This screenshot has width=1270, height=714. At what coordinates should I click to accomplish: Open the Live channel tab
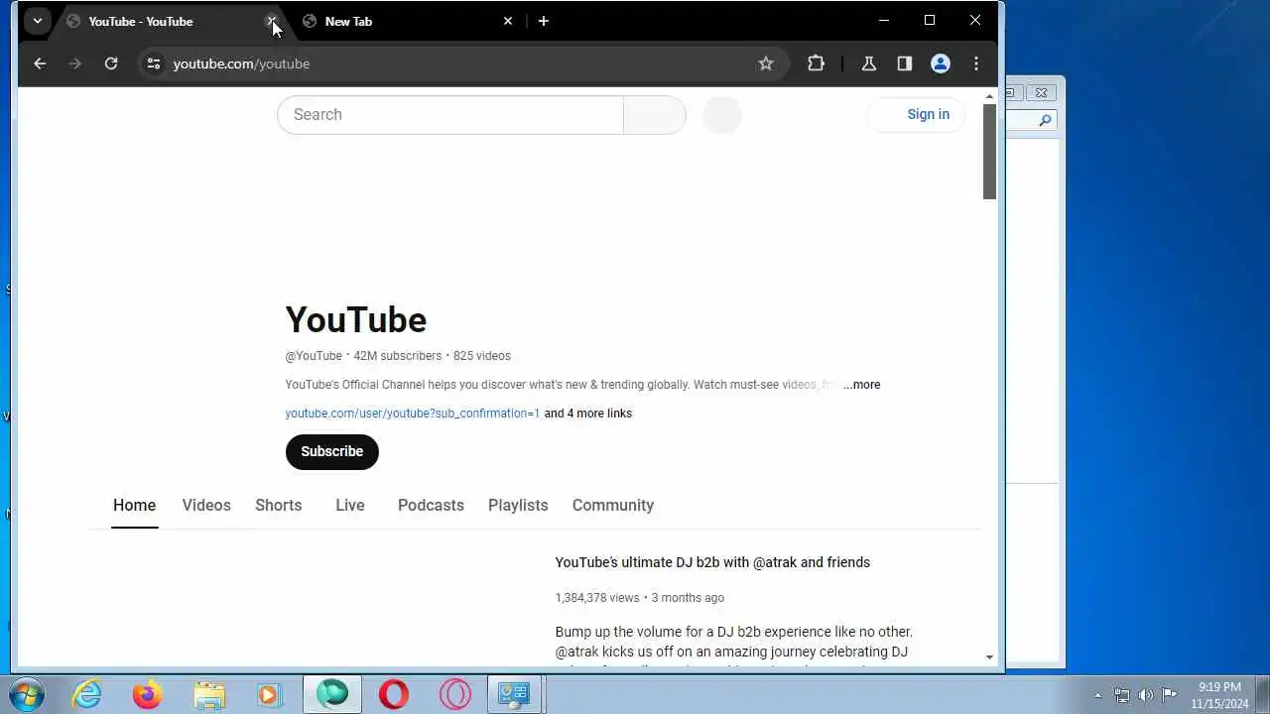350,506
